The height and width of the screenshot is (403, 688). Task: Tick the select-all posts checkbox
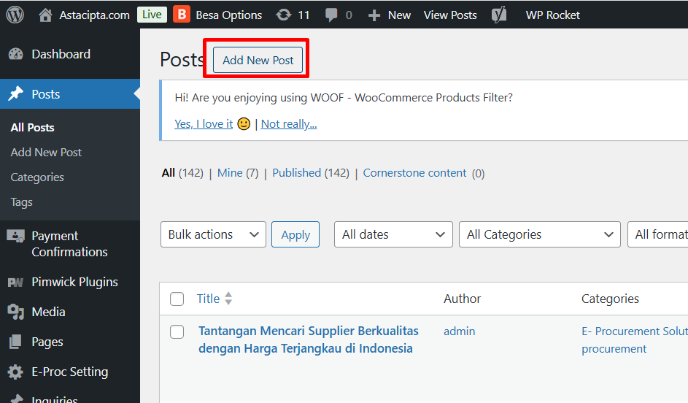(177, 299)
